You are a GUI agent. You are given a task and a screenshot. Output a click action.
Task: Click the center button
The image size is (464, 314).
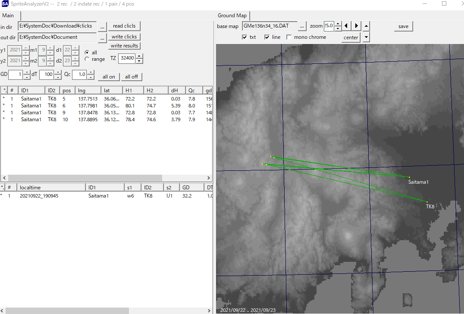[x=351, y=38]
